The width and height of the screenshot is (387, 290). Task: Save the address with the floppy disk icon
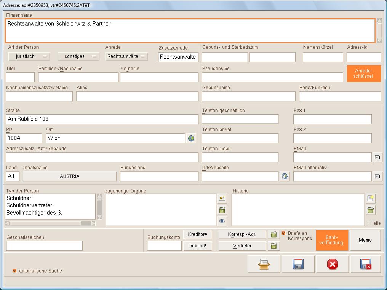(298, 264)
